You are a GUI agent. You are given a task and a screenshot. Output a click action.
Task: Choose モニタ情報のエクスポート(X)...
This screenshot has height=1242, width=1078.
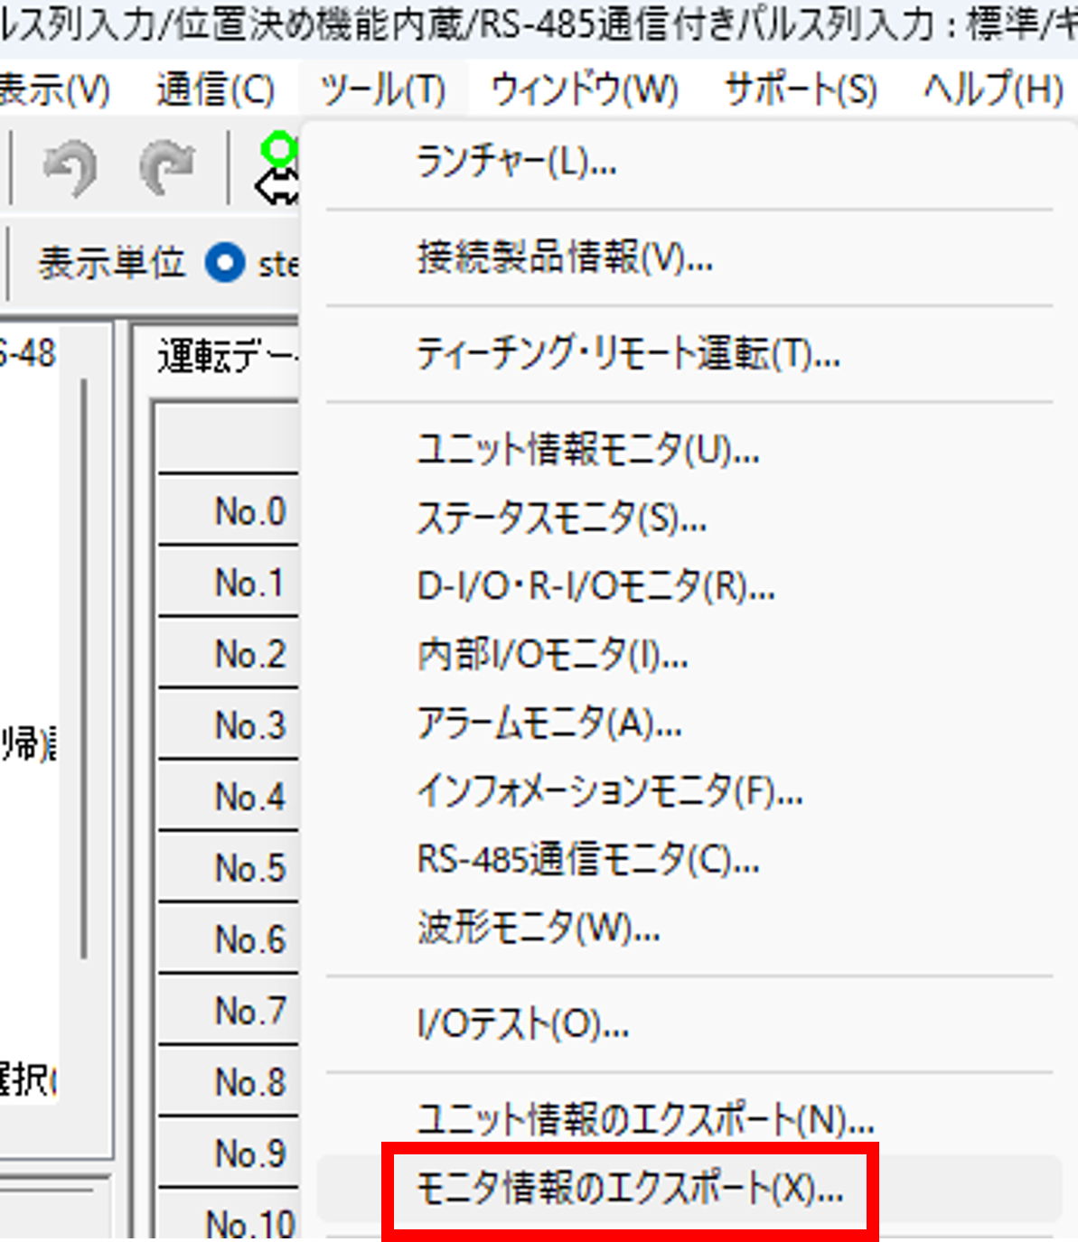(689, 1189)
